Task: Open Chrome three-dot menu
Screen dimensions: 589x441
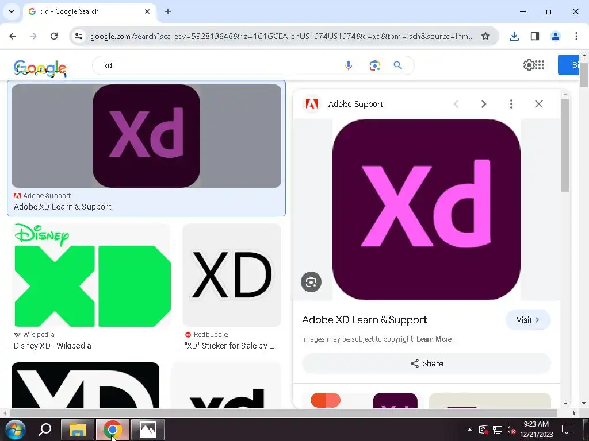Action: click(x=576, y=36)
